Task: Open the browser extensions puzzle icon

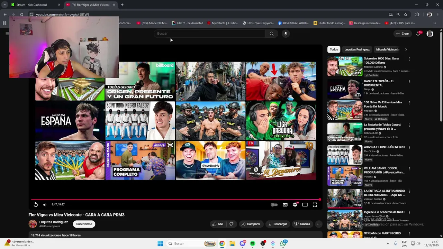Action: [x=417, y=15]
